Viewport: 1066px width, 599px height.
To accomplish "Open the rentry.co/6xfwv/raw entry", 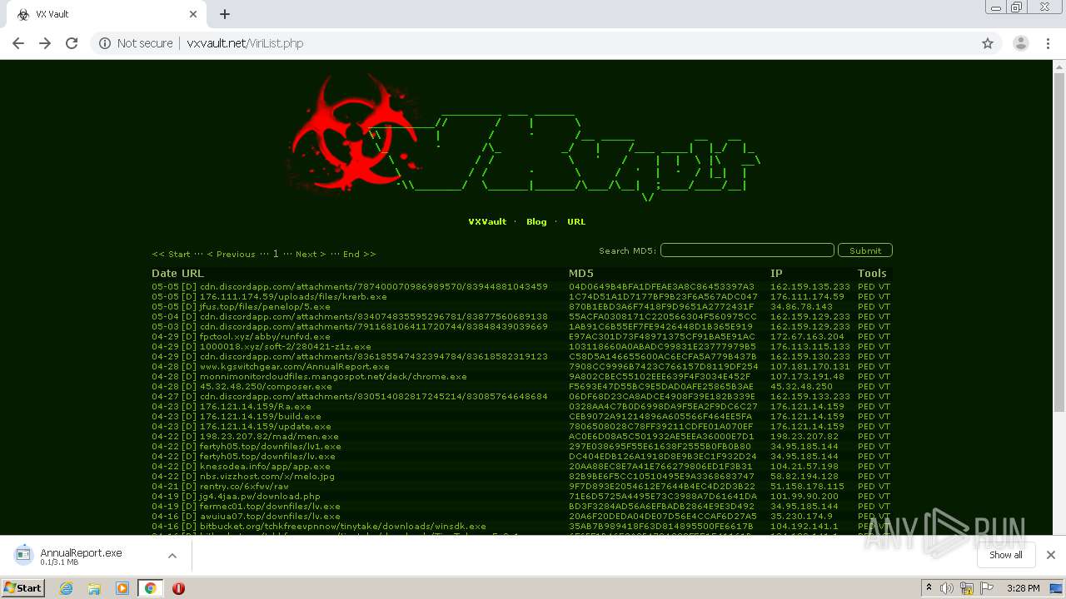I will coord(244,486).
